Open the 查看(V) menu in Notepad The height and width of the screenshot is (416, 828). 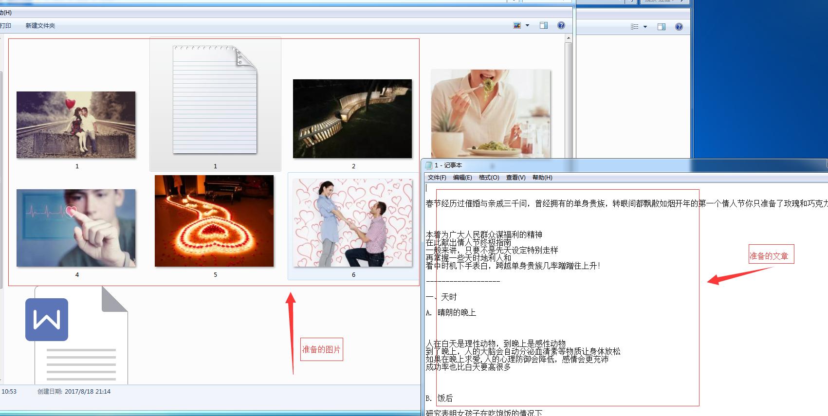pos(515,178)
